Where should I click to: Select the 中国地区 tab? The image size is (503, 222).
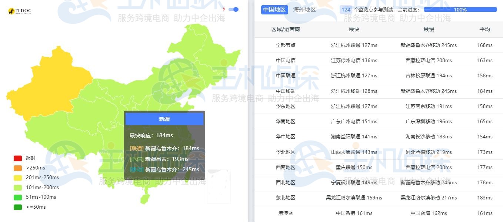pyautogui.click(x=274, y=10)
